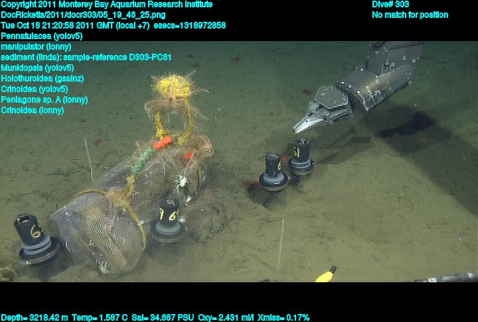This screenshot has height=322, width=478.
Task: Click the manipulator (lonny) annotation
Action: pos(36,47)
